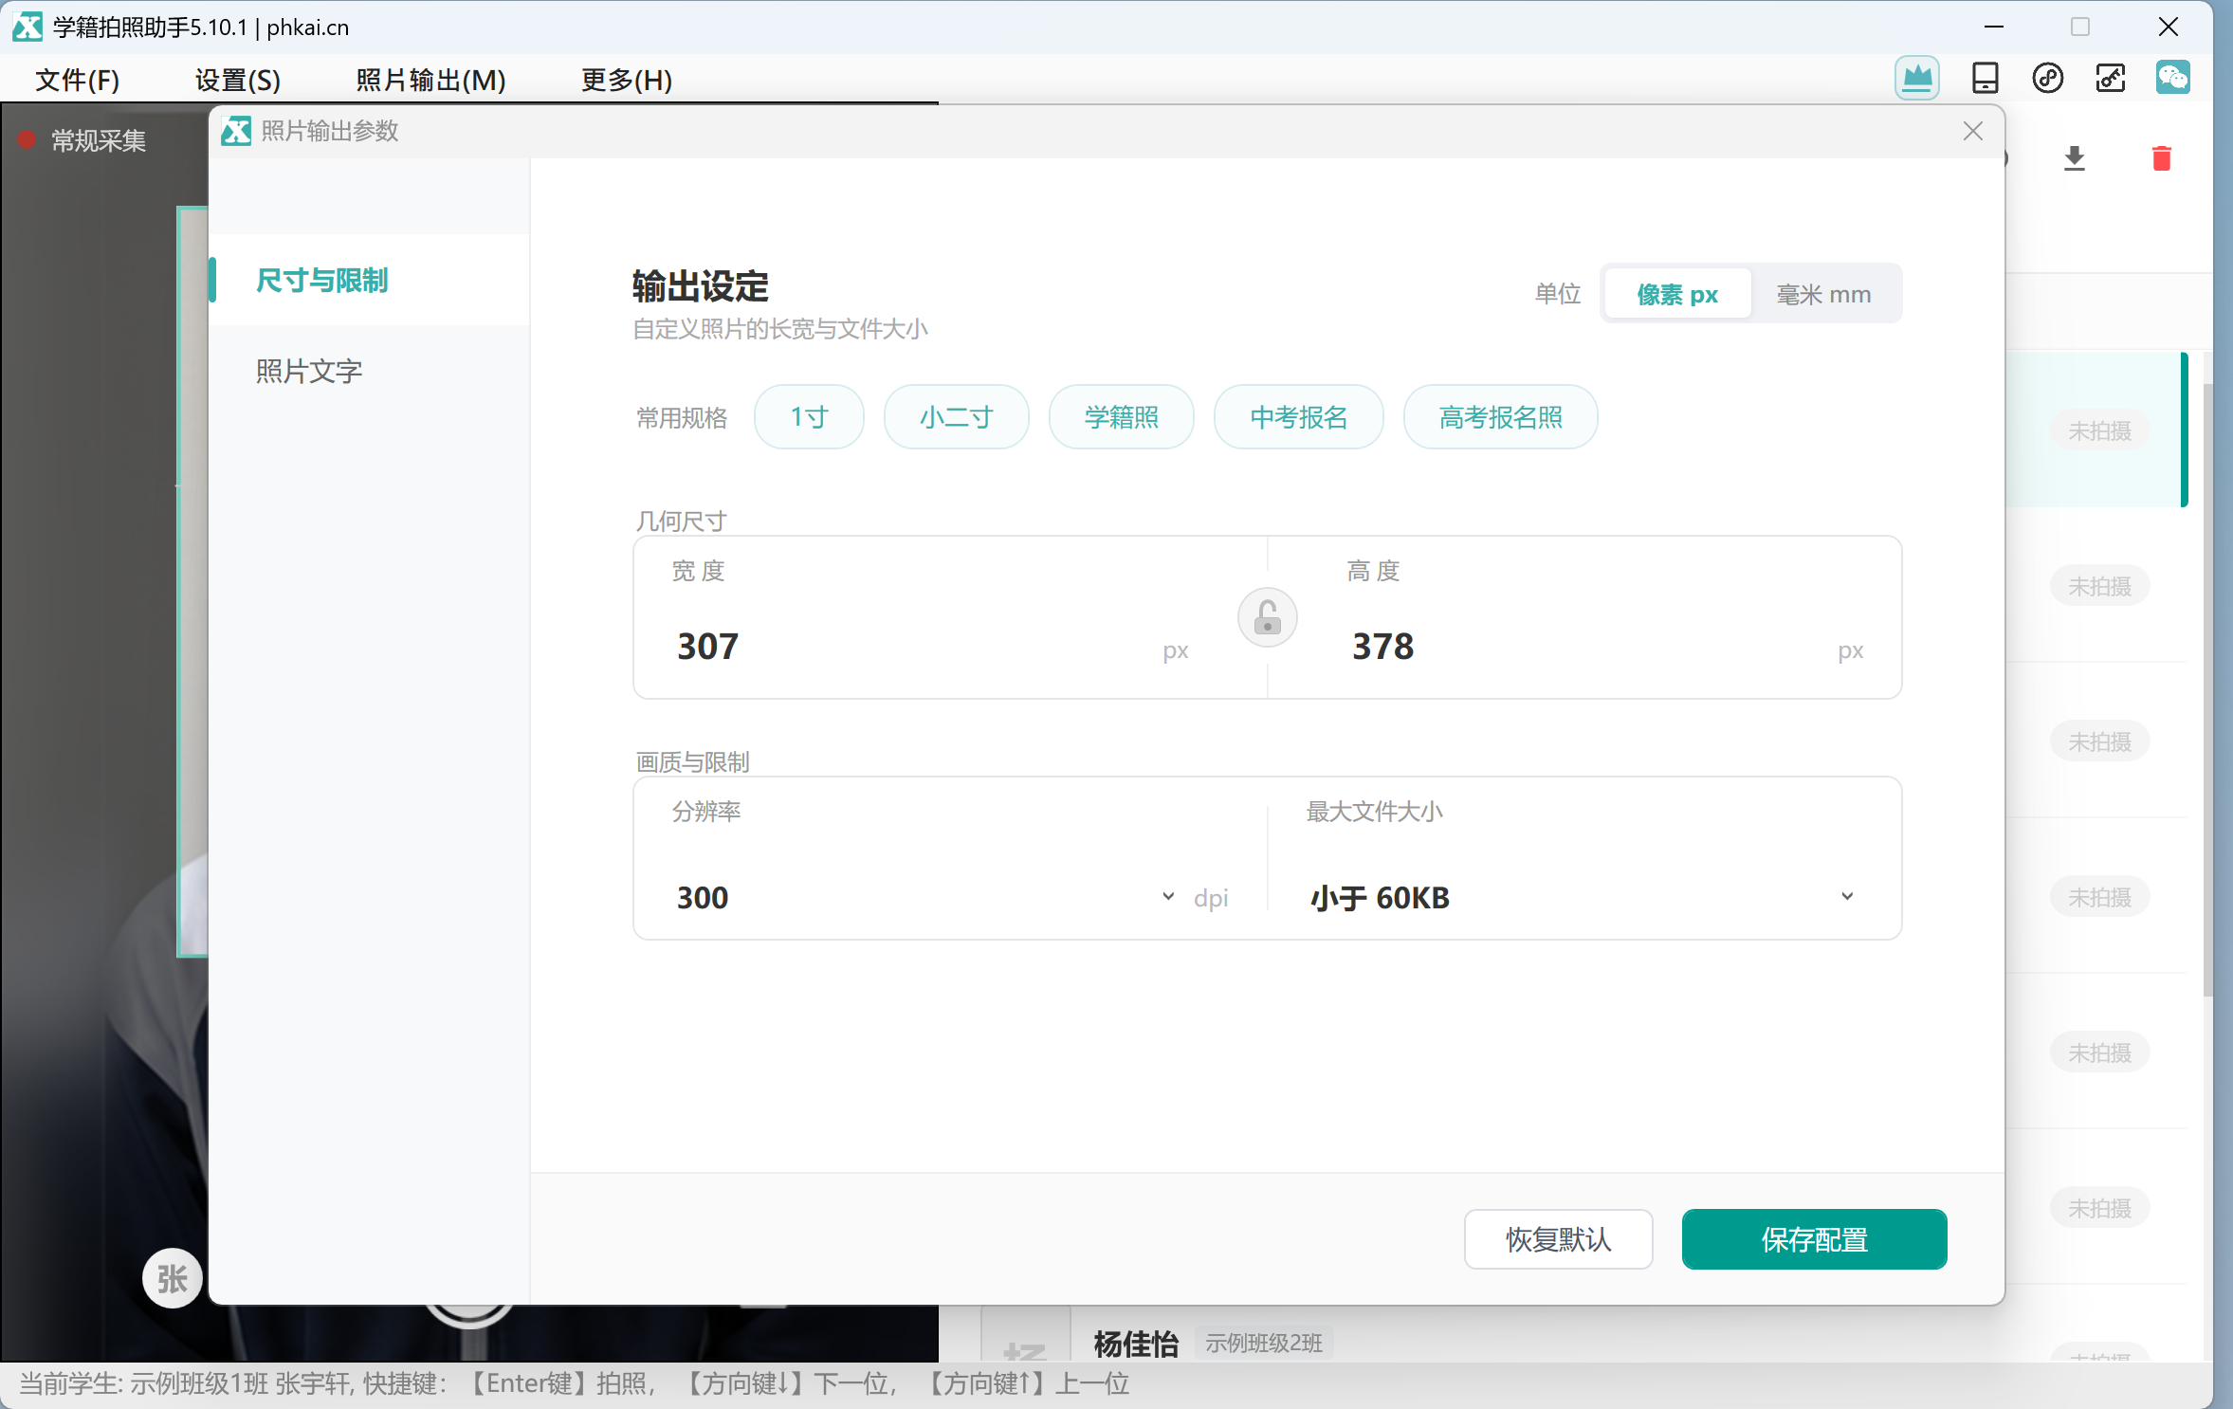The width and height of the screenshot is (2233, 1409).
Task: Click the tablet device icon in toolbar
Action: [1985, 78]
